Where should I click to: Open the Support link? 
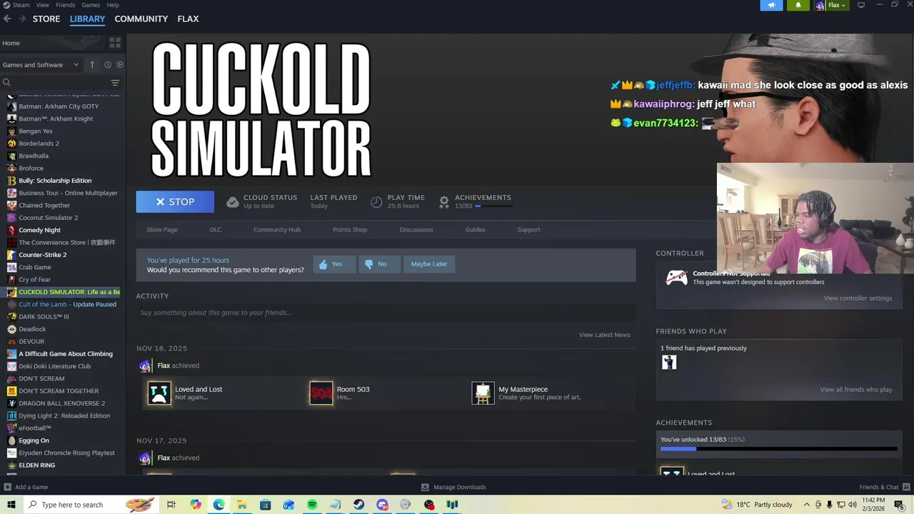click(x=528, y=230)
